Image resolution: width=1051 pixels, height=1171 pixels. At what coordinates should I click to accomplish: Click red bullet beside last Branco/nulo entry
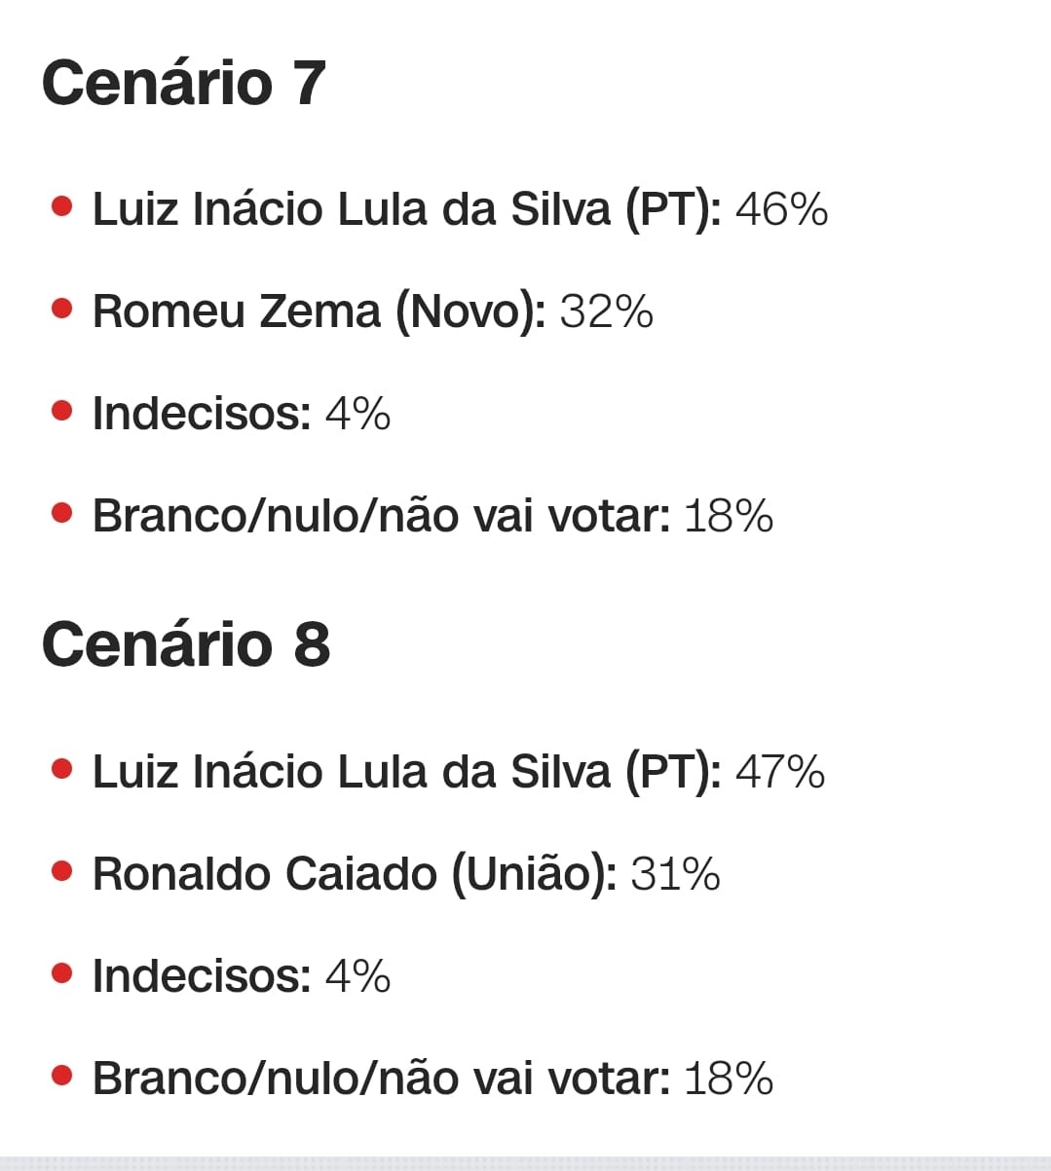coord(62,1077)
